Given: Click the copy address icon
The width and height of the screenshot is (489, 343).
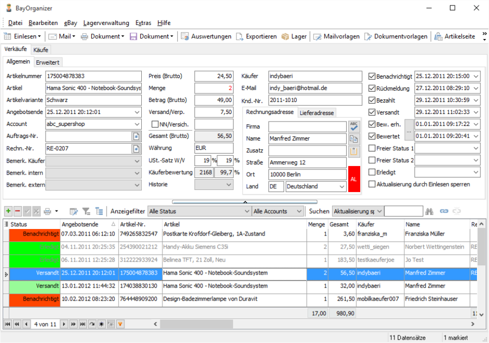Looking at the screenshot, I should coord(354,139).
